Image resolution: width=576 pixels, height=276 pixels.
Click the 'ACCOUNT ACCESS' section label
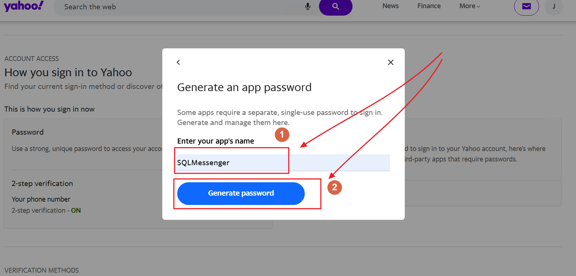[x=32, y=59]
